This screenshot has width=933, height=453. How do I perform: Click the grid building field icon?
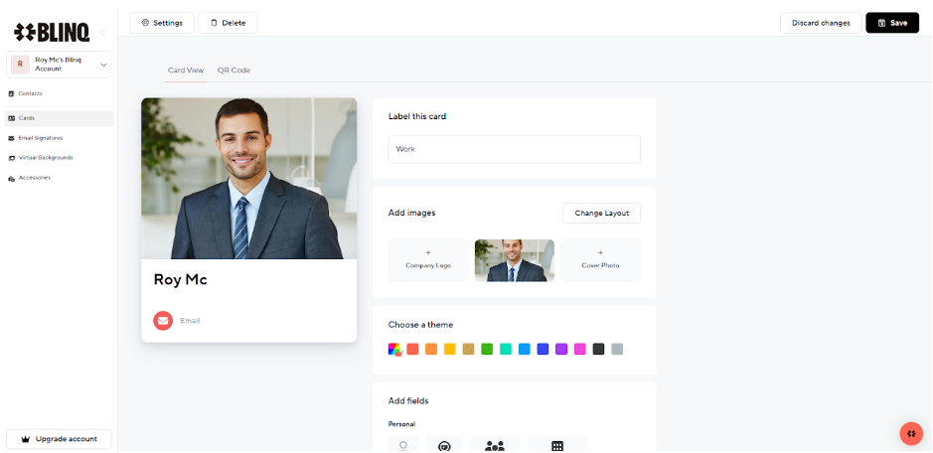[x=557, y=444]
